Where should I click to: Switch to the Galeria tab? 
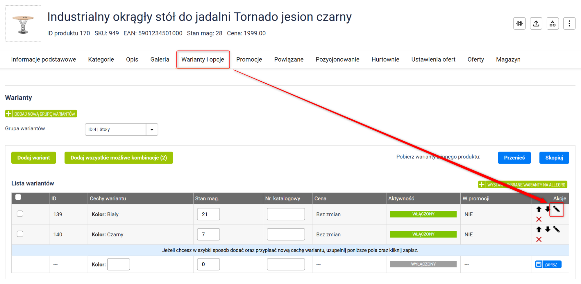160,60
